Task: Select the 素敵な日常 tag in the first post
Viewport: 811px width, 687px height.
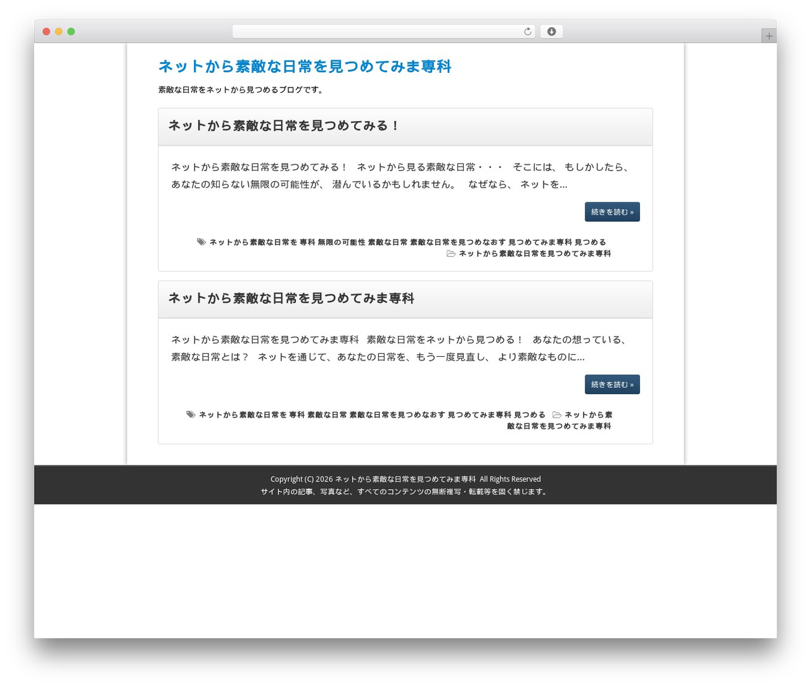Action: tap(388, 242)
